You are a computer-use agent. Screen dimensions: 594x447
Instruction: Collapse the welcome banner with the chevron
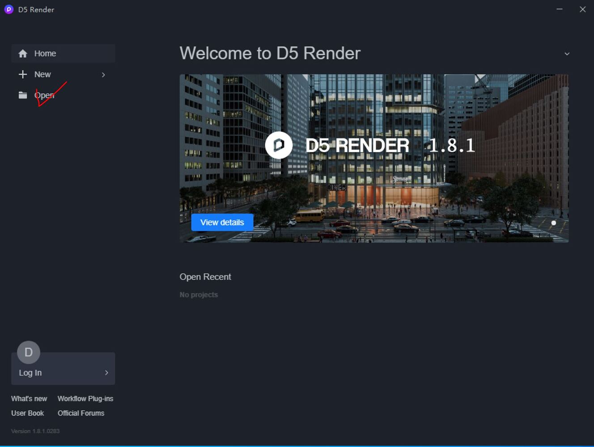point(567,54)
